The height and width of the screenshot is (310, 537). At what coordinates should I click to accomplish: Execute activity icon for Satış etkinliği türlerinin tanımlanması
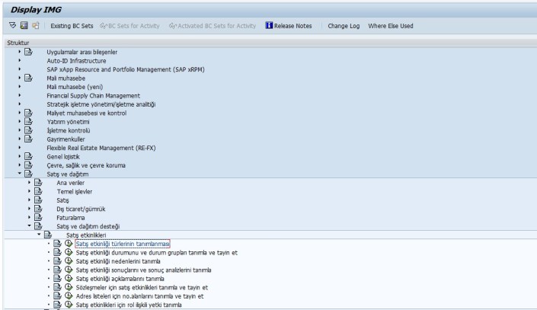pyautogui.click(x=69, y=244)
